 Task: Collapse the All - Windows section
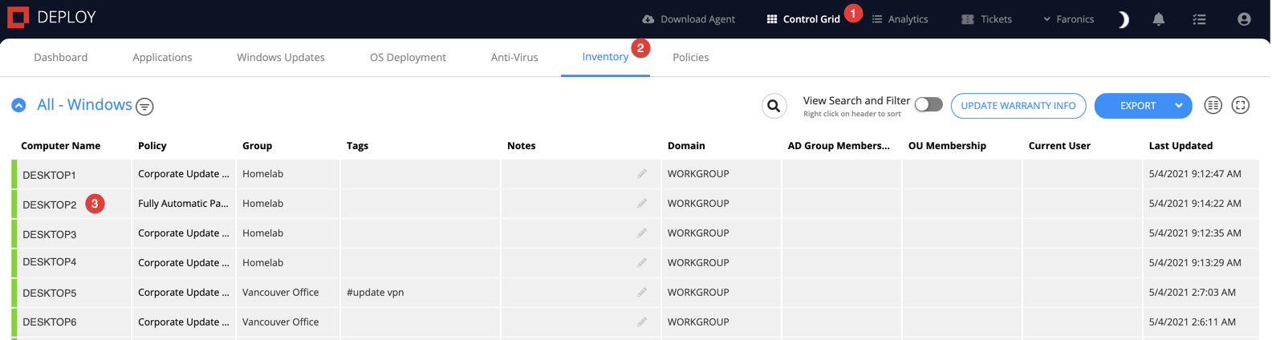[18, 105]
